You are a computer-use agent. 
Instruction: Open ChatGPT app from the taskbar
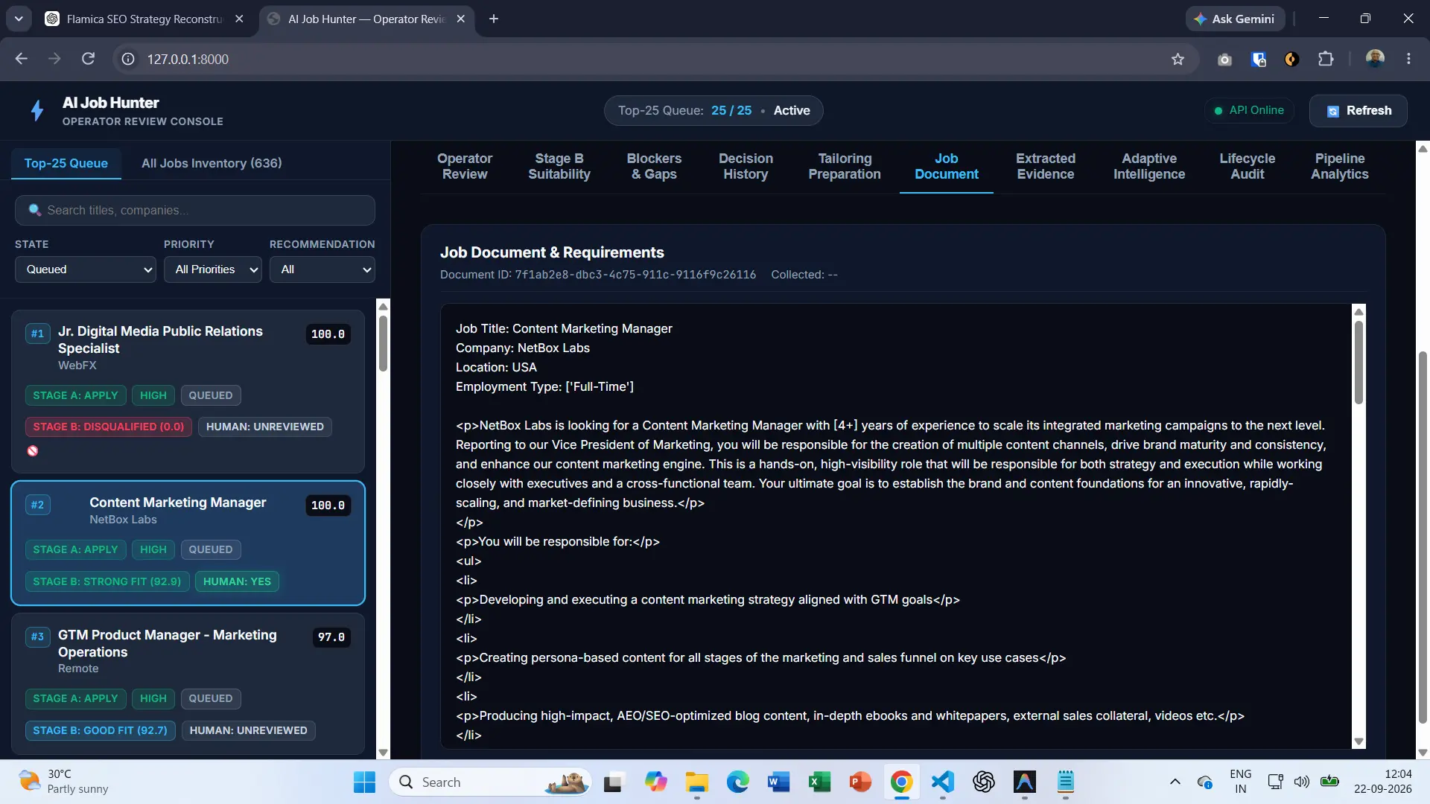pyautogui.click(x=984, y=782)
